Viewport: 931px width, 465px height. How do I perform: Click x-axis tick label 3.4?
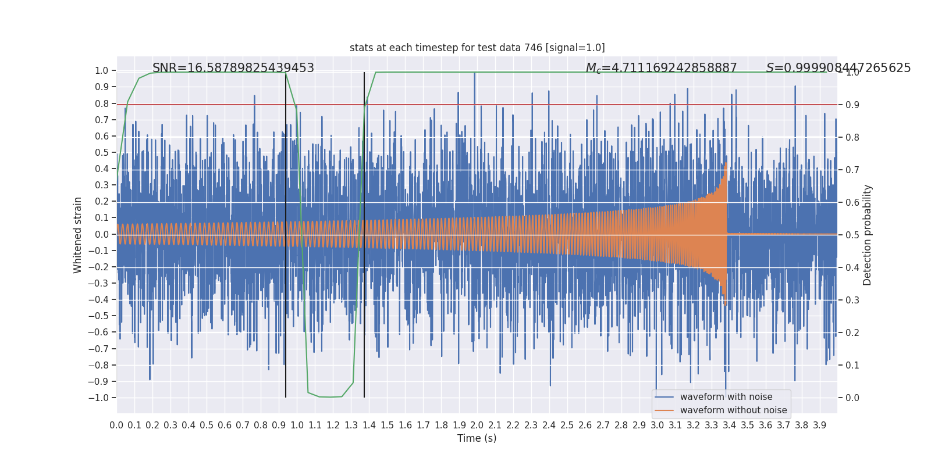click(730, 425)
